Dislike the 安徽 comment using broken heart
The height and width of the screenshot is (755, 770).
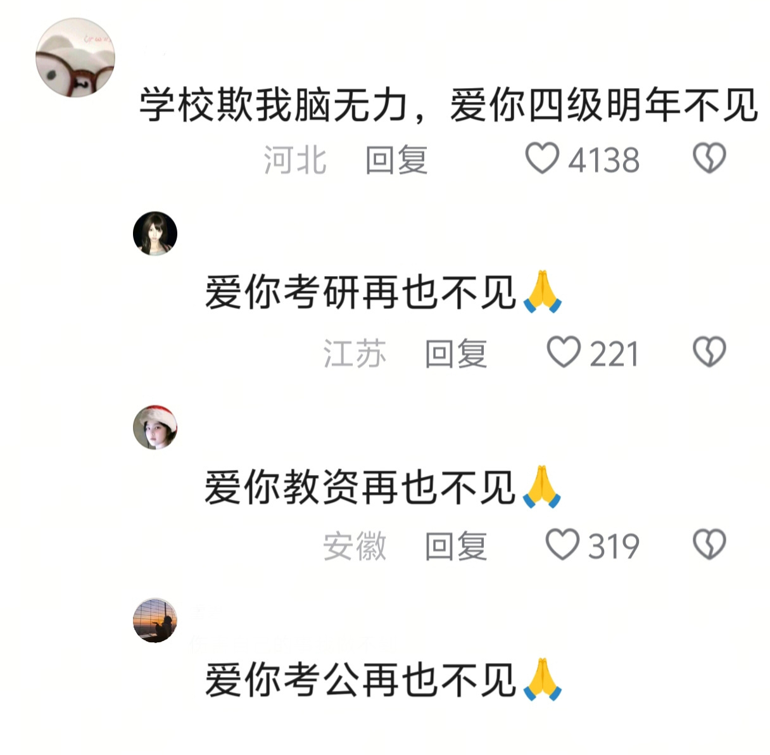[x=709, y=545]
